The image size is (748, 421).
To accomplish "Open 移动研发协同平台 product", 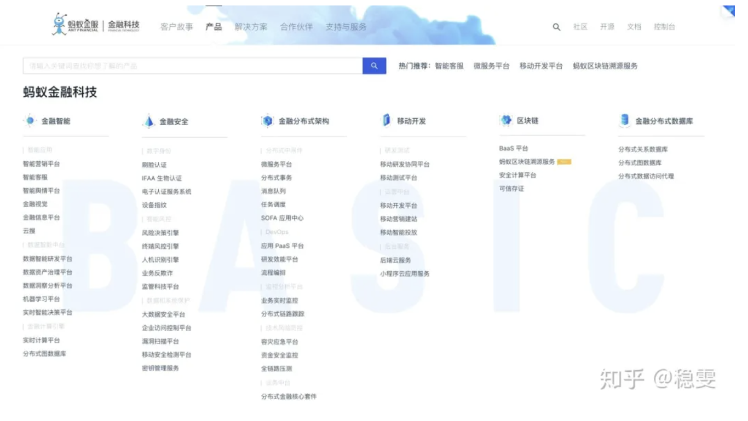I will [405, 165].
